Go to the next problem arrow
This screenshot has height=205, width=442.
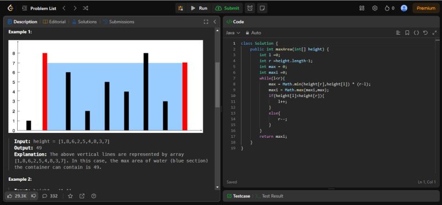point(75,8)
